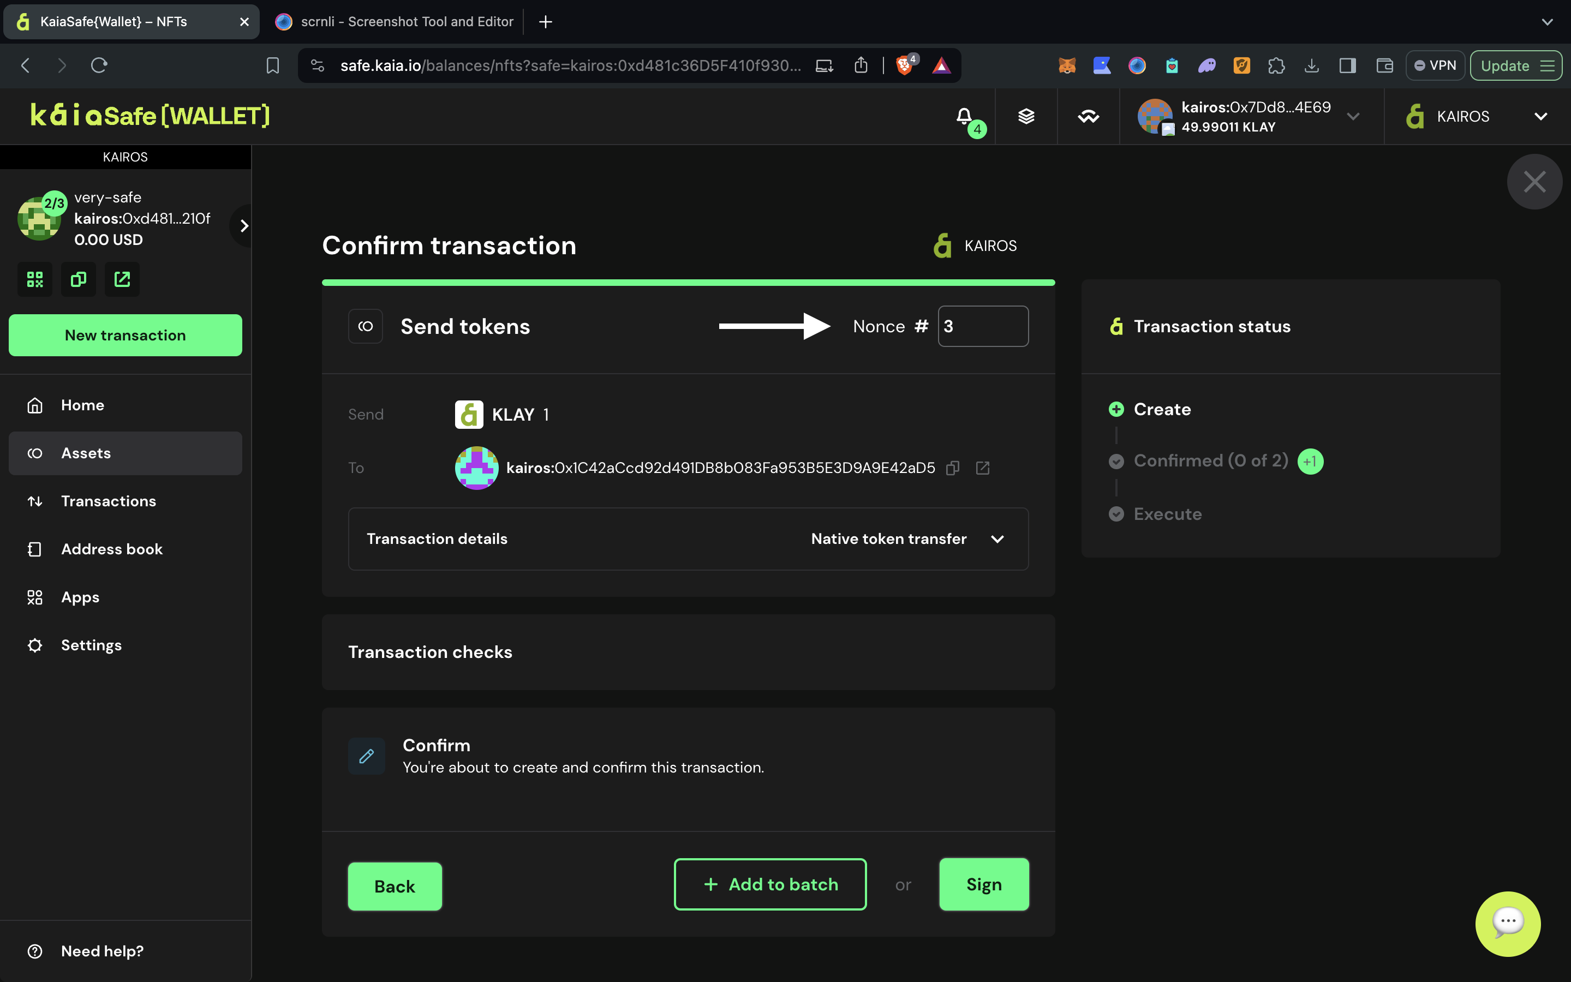Screen dimensions: 1571x982
Task: Open the safe in block explorer icon
Action: 122,279
